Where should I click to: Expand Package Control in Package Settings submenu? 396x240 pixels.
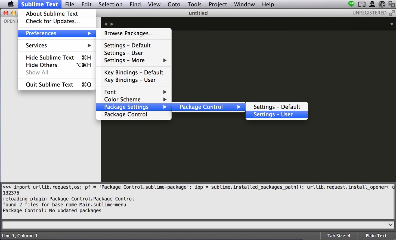[209, 107]
